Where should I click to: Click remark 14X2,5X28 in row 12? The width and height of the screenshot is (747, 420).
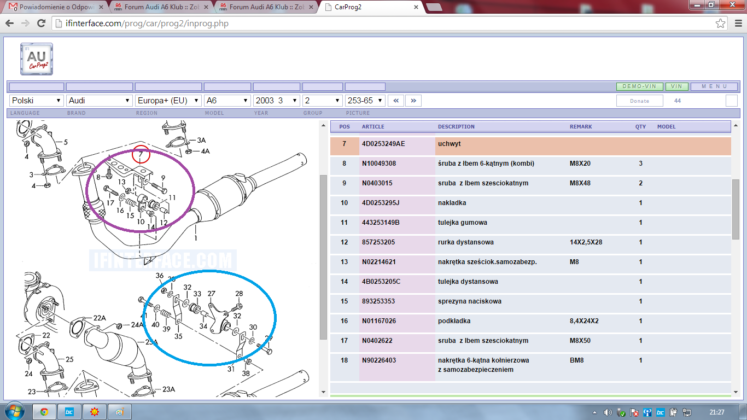586,242
